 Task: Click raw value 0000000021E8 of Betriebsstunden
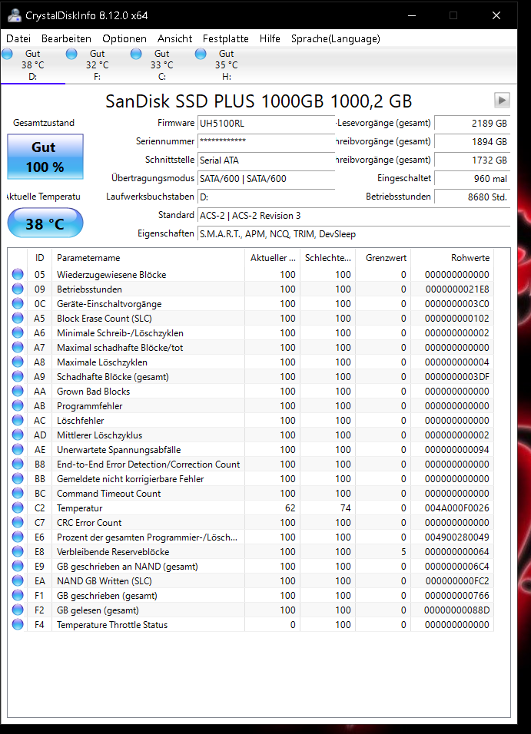pos(457,289)
